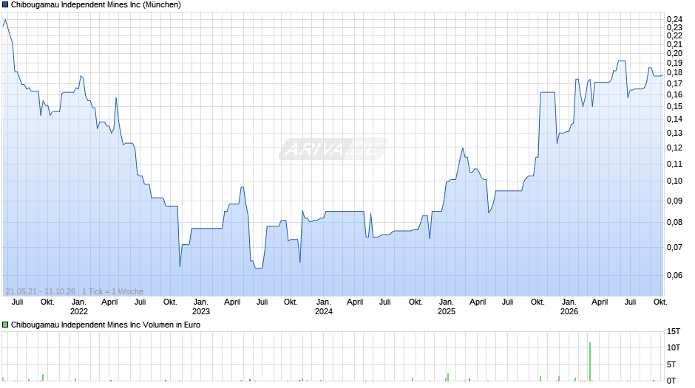Viewport: 695px width, 388px height.
Task: Click the '1 Tick = 1 Woche' note
Action: pyautogui.click(x=112, y=291)
